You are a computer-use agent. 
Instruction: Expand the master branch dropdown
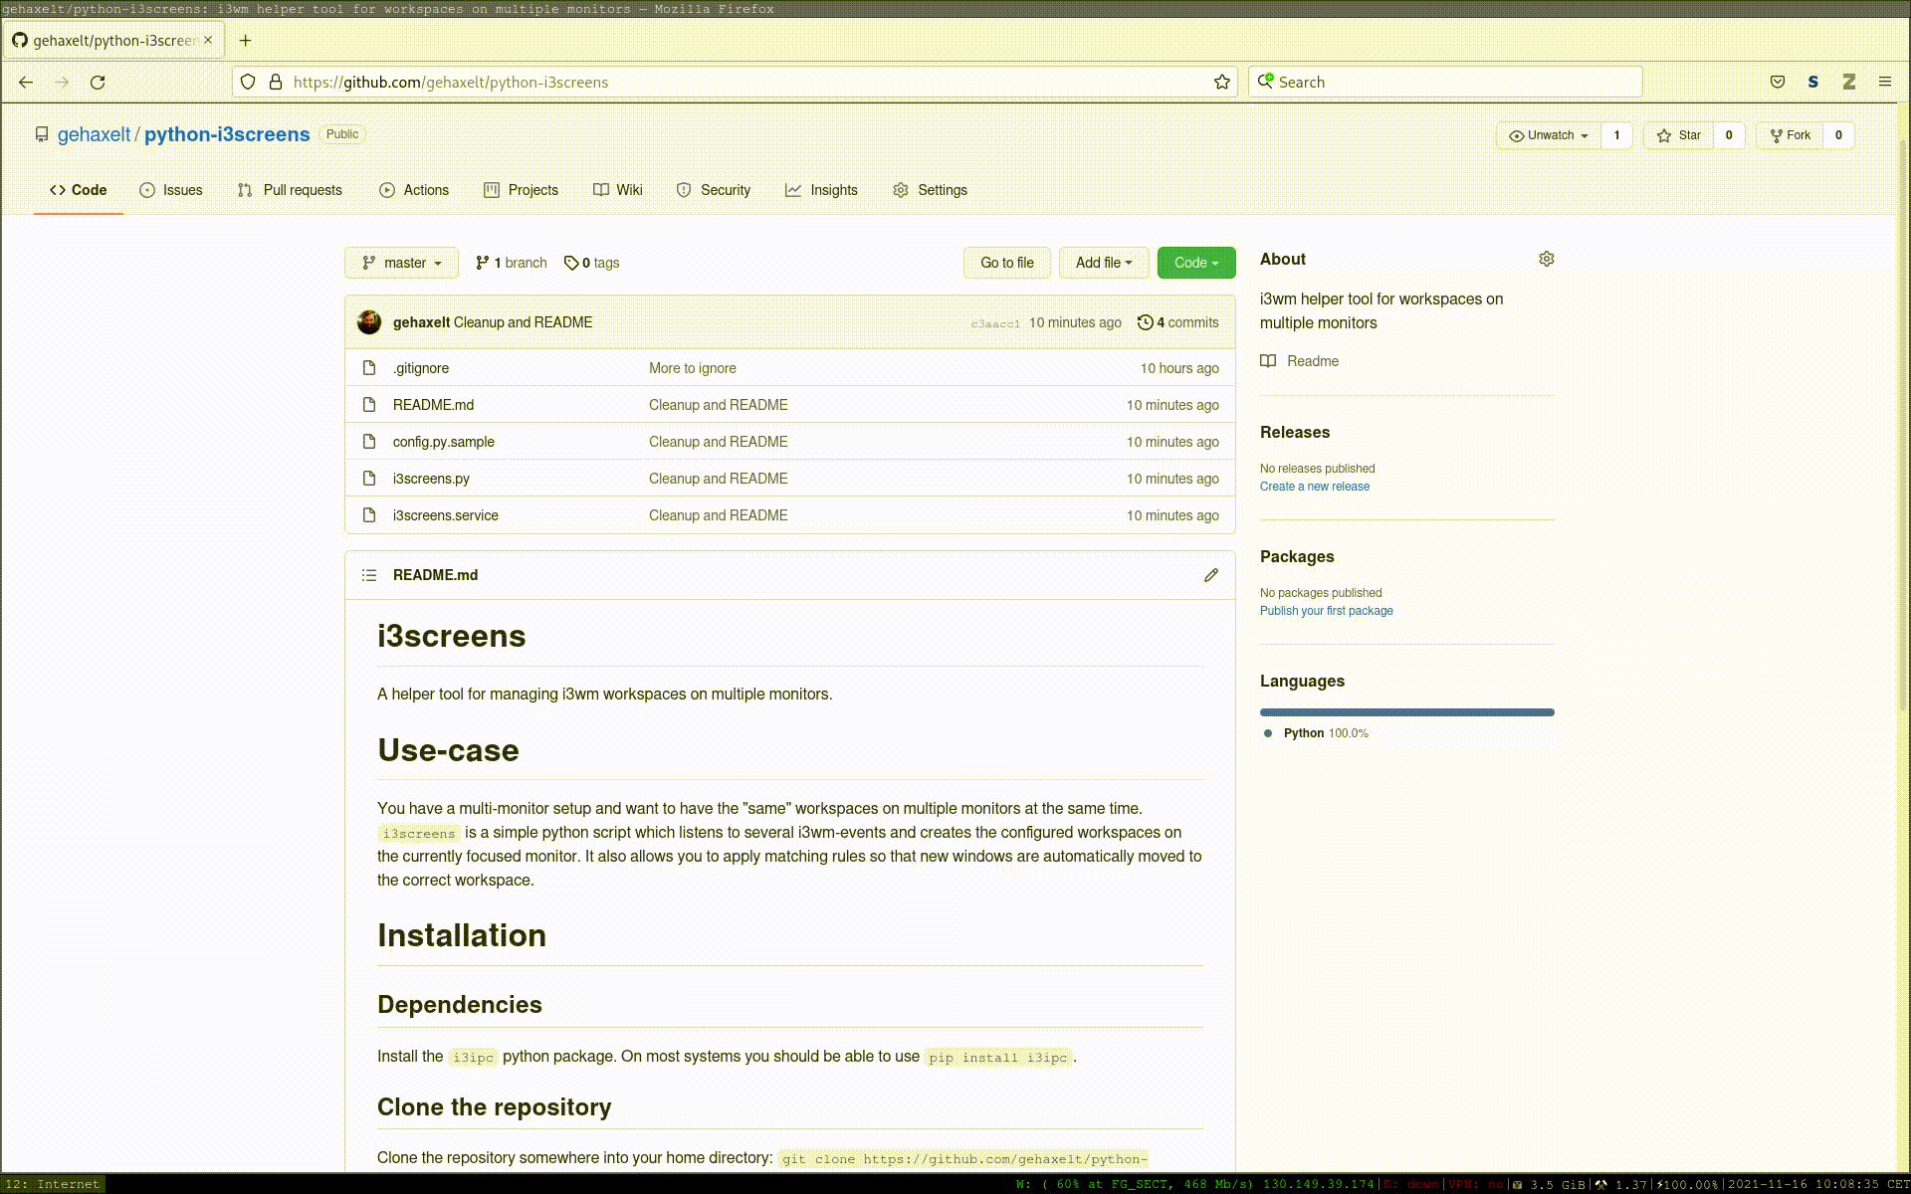400,262
